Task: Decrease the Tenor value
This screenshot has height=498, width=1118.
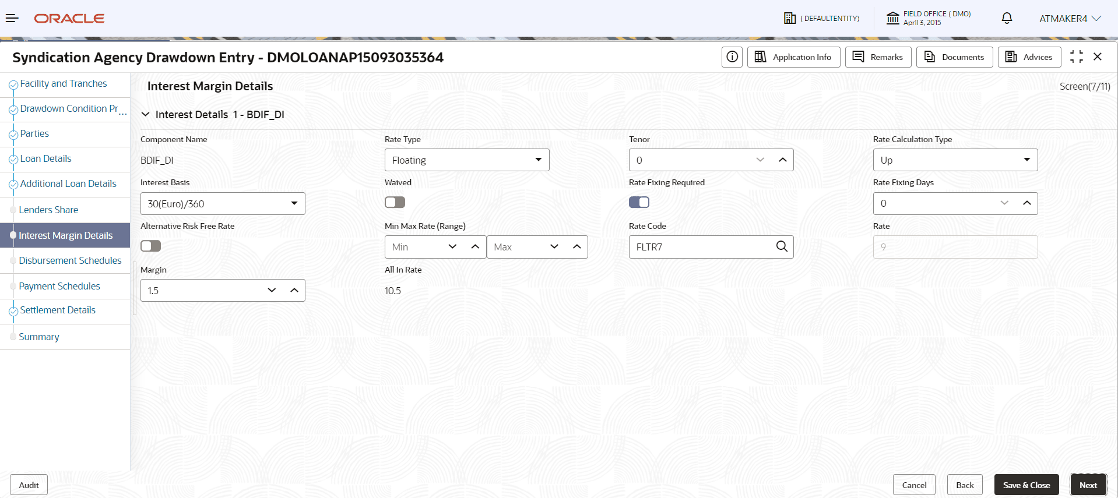Action: click(x=760, y=160)
